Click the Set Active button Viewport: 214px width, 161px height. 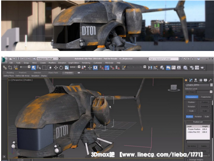point(192,146)
